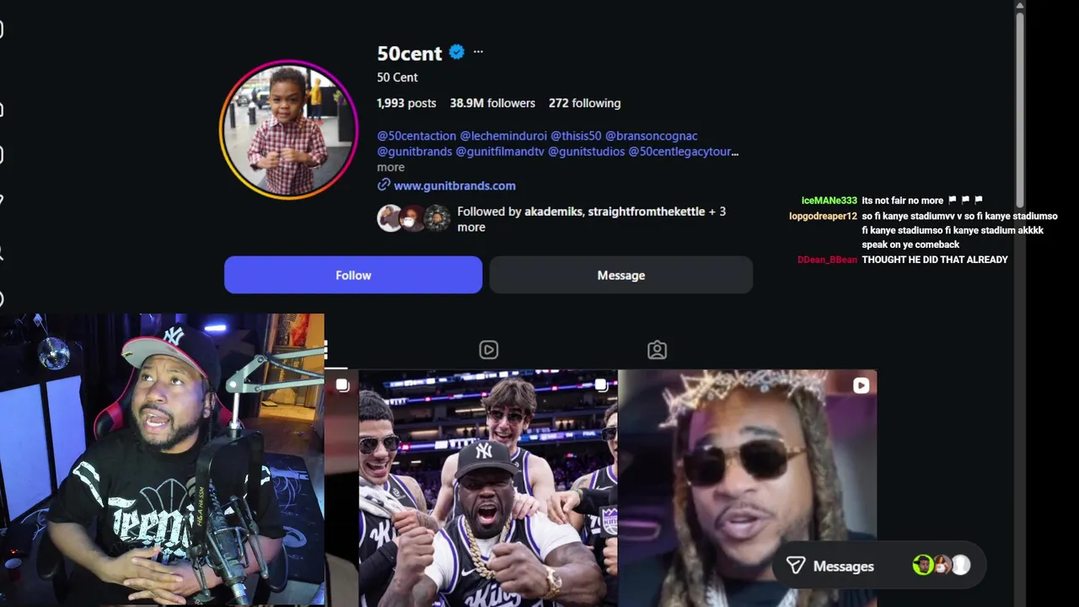1079x607 pixels.
Task: View the 50cent story via the profile picture
Action: 289,129
